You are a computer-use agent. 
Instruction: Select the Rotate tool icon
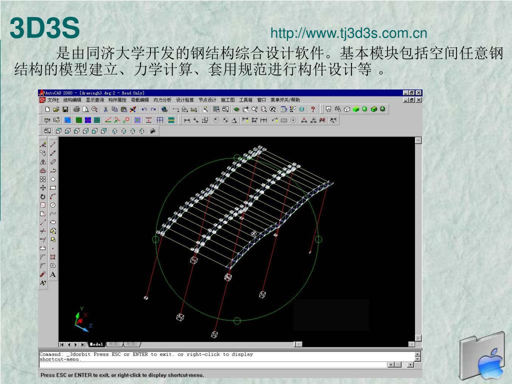point(43,196)
